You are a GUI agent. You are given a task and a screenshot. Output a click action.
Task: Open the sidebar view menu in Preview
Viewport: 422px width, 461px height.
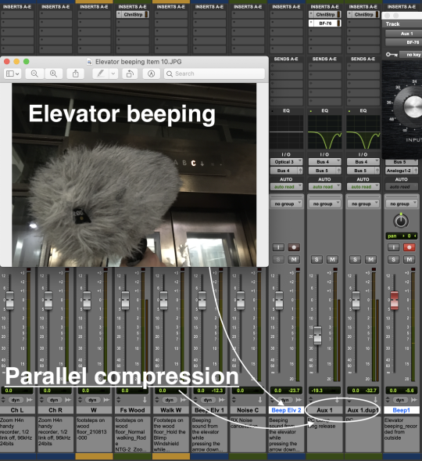[13, 74]
